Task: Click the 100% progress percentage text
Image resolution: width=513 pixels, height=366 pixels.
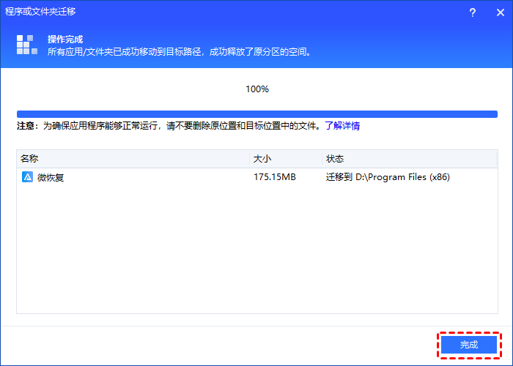Action: 256,89
